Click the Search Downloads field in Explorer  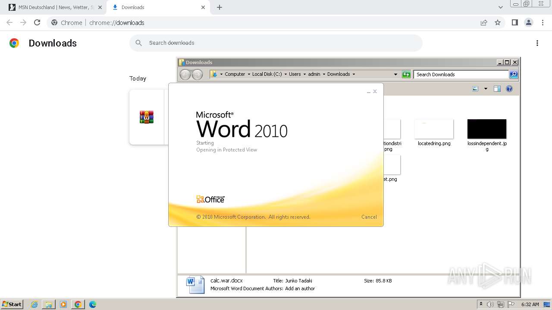(461, 74)
